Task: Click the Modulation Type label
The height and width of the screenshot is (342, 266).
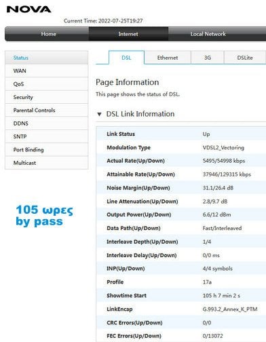Action: coord(128,147)
